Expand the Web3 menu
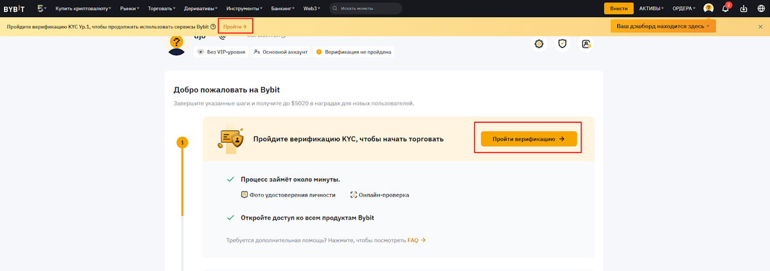The image size is (770, 271). (x=313, y=8)
